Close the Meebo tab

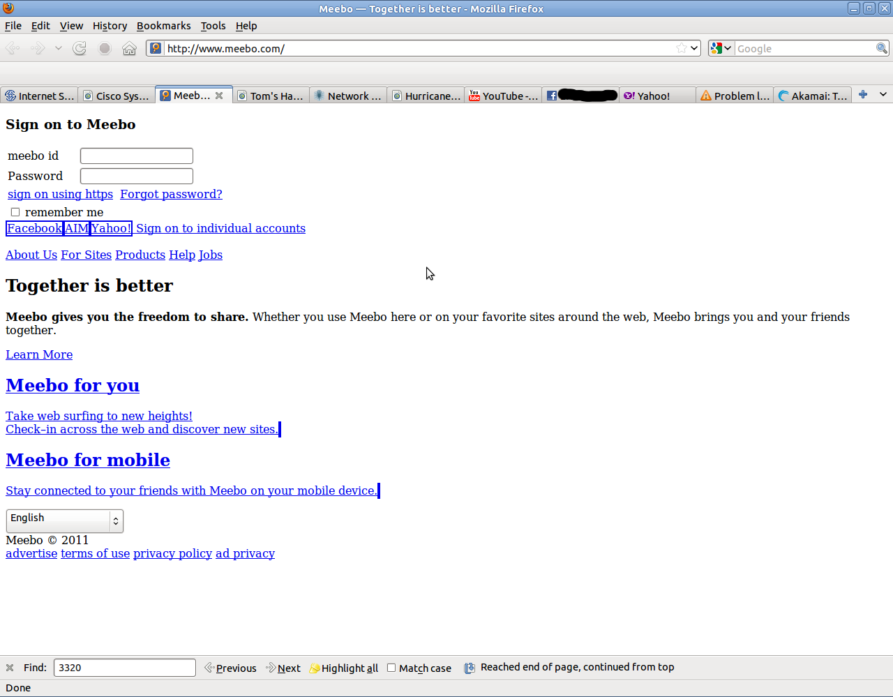(x=219, y=96)
